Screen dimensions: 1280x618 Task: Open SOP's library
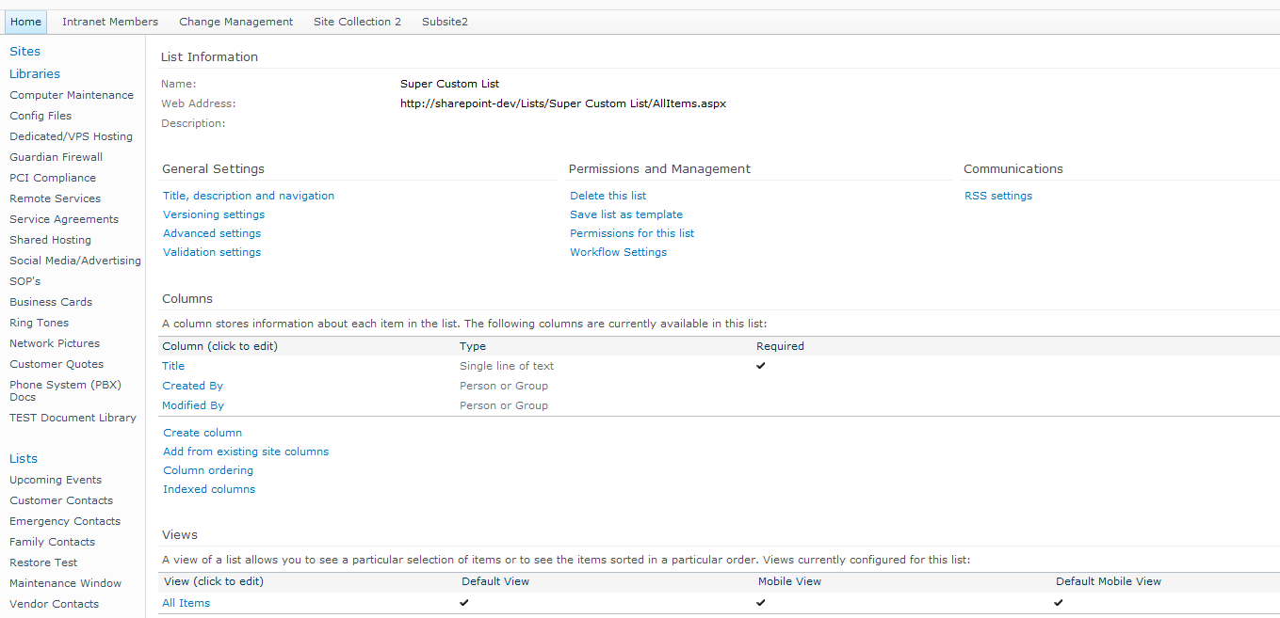click(x=25, y=281)
